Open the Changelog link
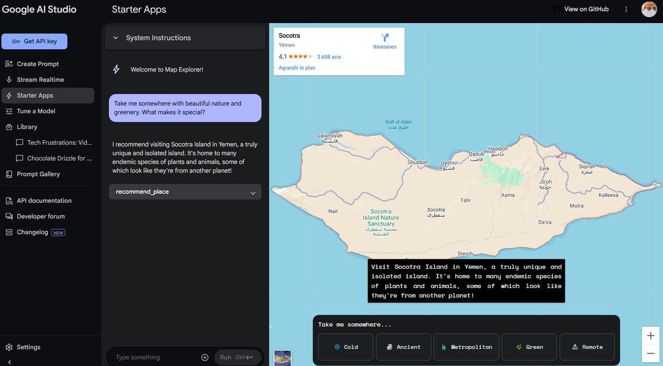Screen dimensions: 663x366 tap(33, 232)
